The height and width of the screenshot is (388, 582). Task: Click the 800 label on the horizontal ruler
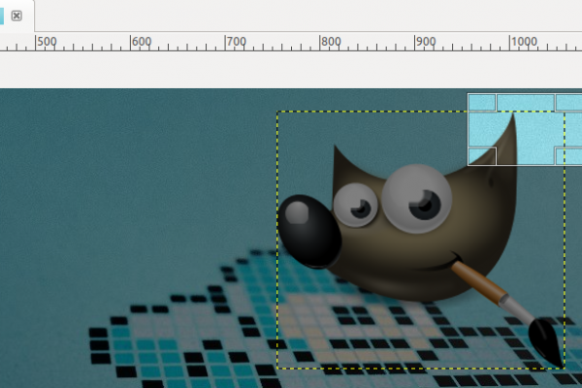(x=331, y=42)
